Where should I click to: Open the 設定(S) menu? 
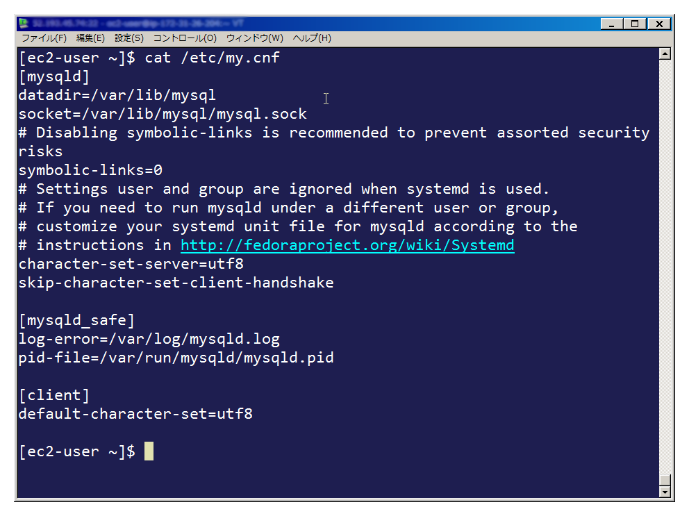click(x=128, y=38)
